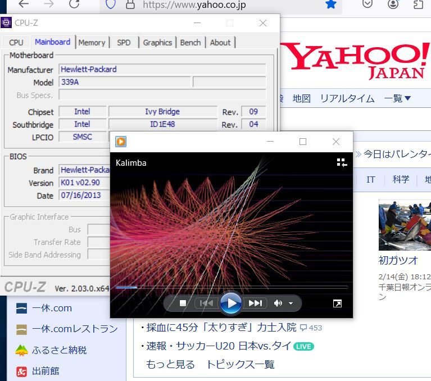Open the 地図 link
Viewport: 431px width, 381px height.
(302, 98)
